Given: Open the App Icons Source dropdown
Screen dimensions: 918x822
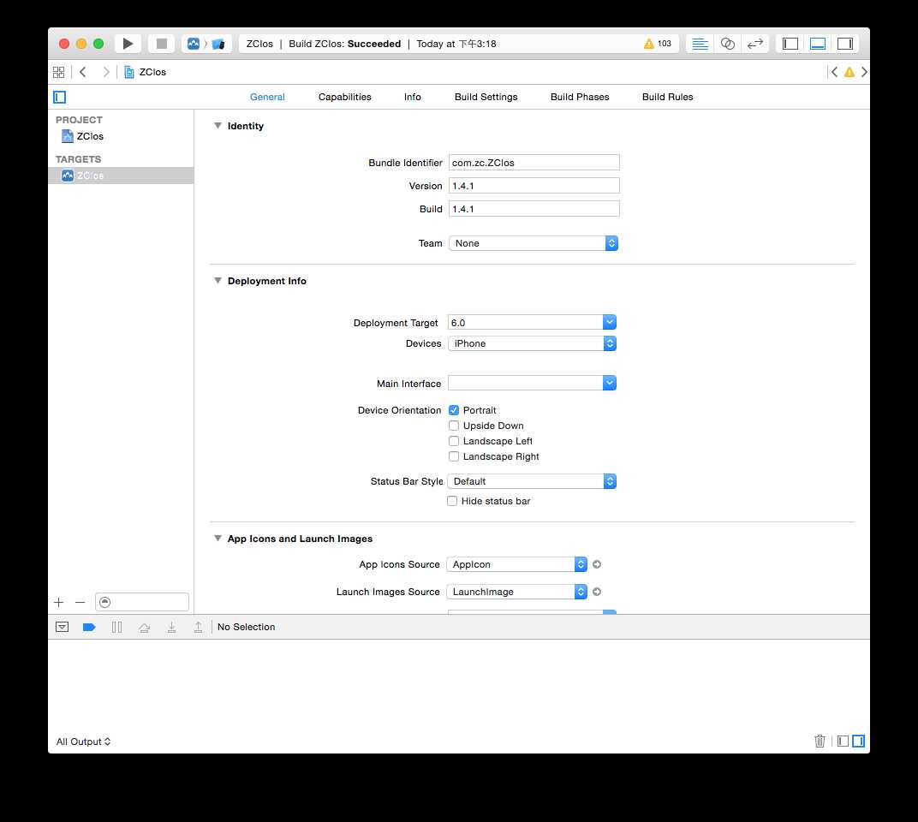Looking at the screenshot, I should pos(516,564).
